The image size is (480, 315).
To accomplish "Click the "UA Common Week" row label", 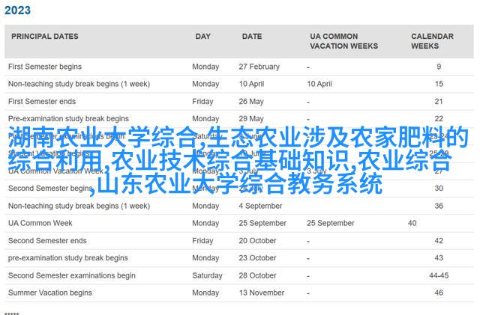I will (x=40, y=223).
